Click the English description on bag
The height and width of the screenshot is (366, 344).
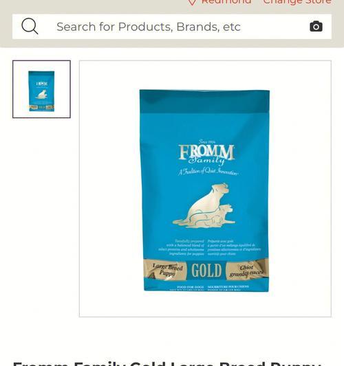coord(182,247)
